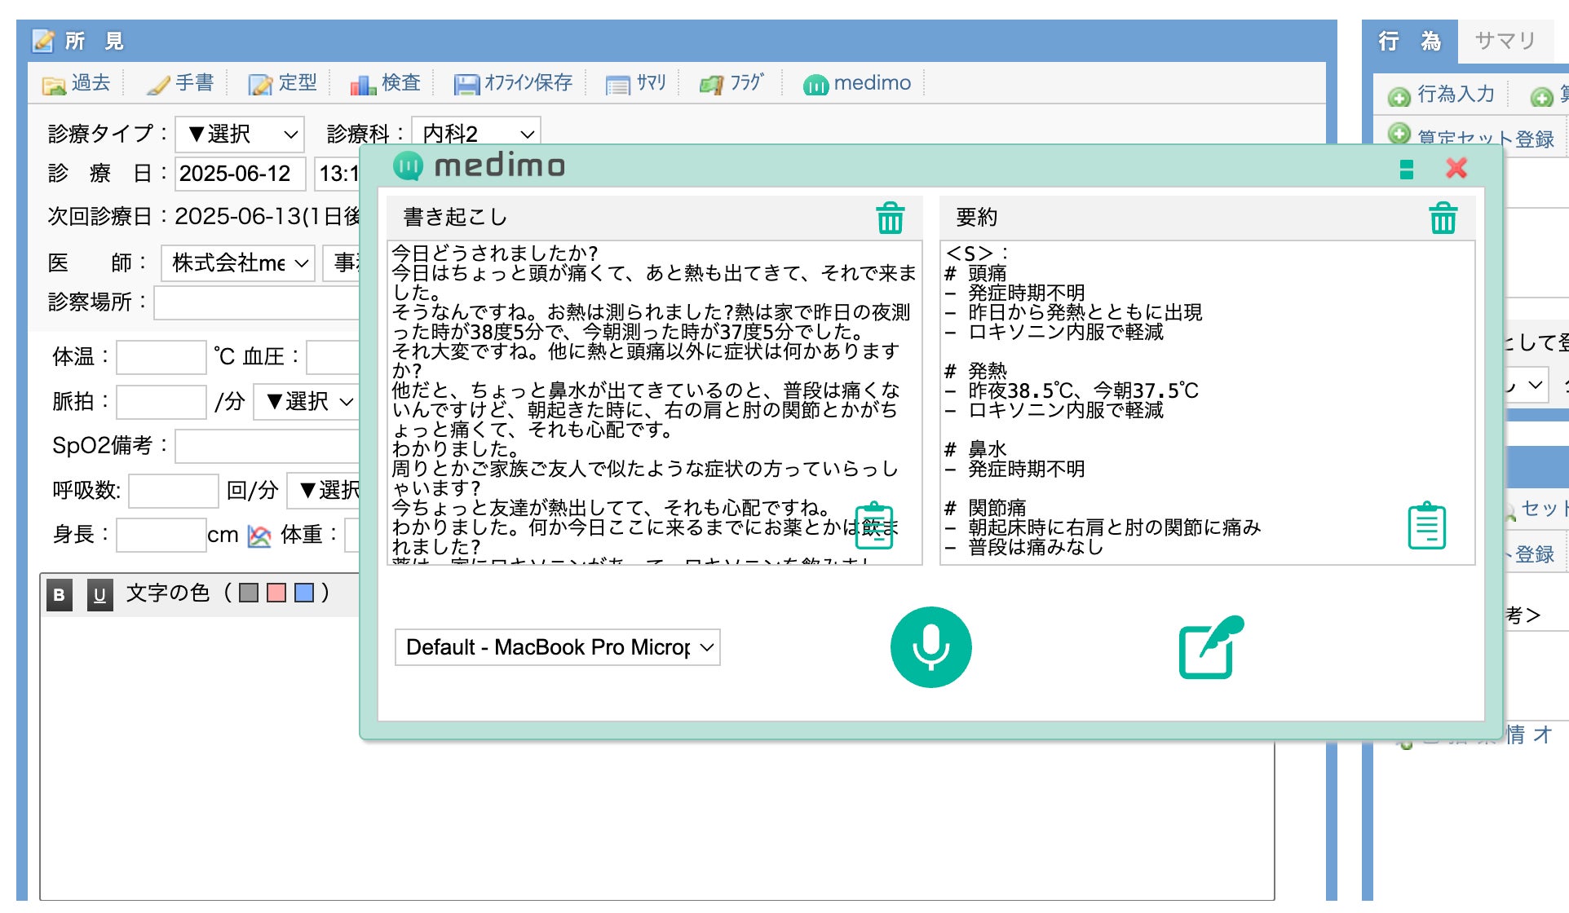Screen dimensions: 1569x913
Task: Open the medimo toolbar item
Action: coord(857,83)
